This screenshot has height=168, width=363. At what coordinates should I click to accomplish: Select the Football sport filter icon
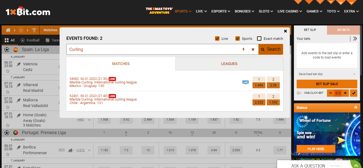pyautogui.click(x=23, y=40)
